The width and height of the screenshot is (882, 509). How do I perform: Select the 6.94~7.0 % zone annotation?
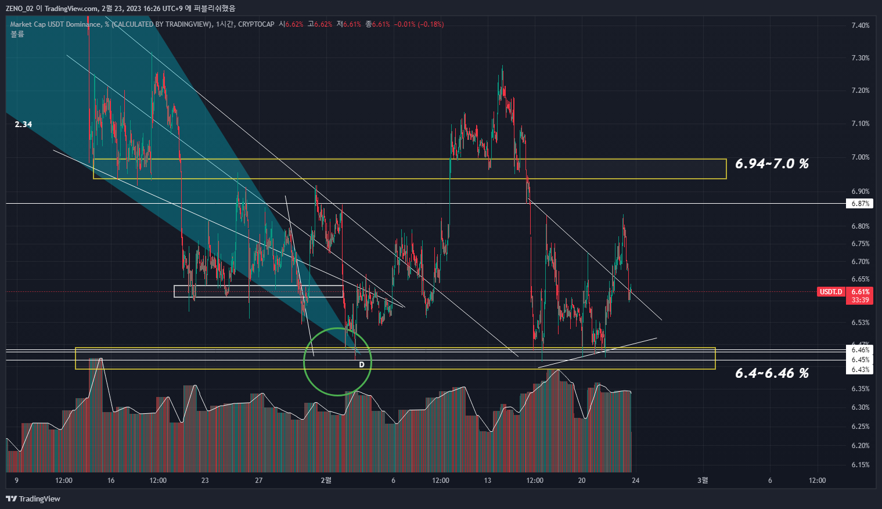coord(772,164)
